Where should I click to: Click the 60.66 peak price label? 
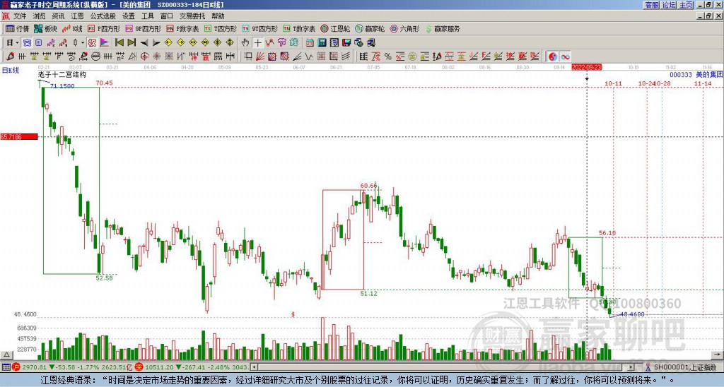pyautogui.click(x=368, y=186)
